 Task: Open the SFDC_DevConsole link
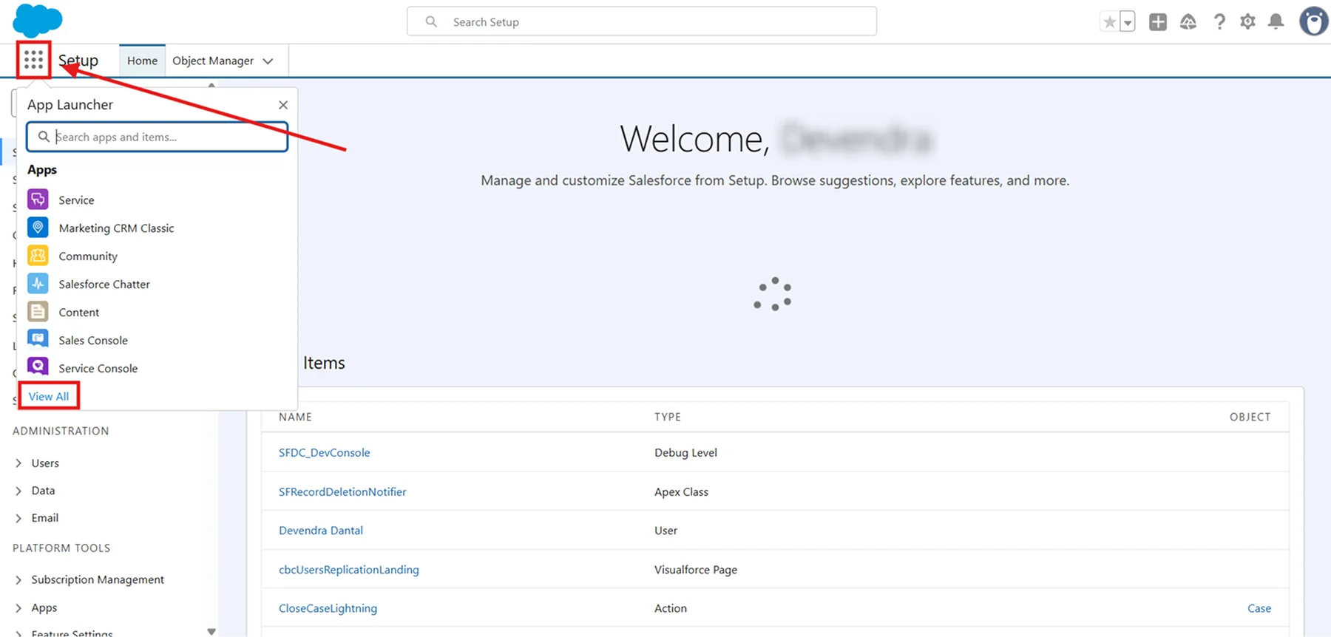pyautogui.click(x=324, y=452)
